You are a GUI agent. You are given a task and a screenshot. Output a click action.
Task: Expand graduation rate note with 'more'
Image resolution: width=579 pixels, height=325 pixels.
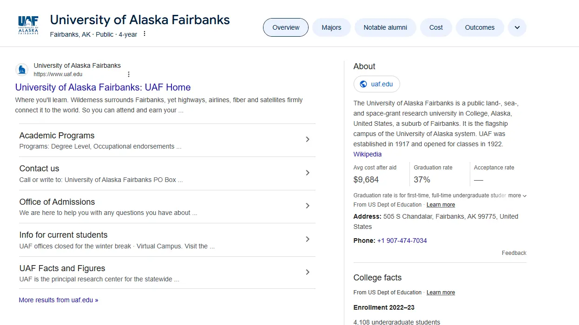[x=517, y=195]
